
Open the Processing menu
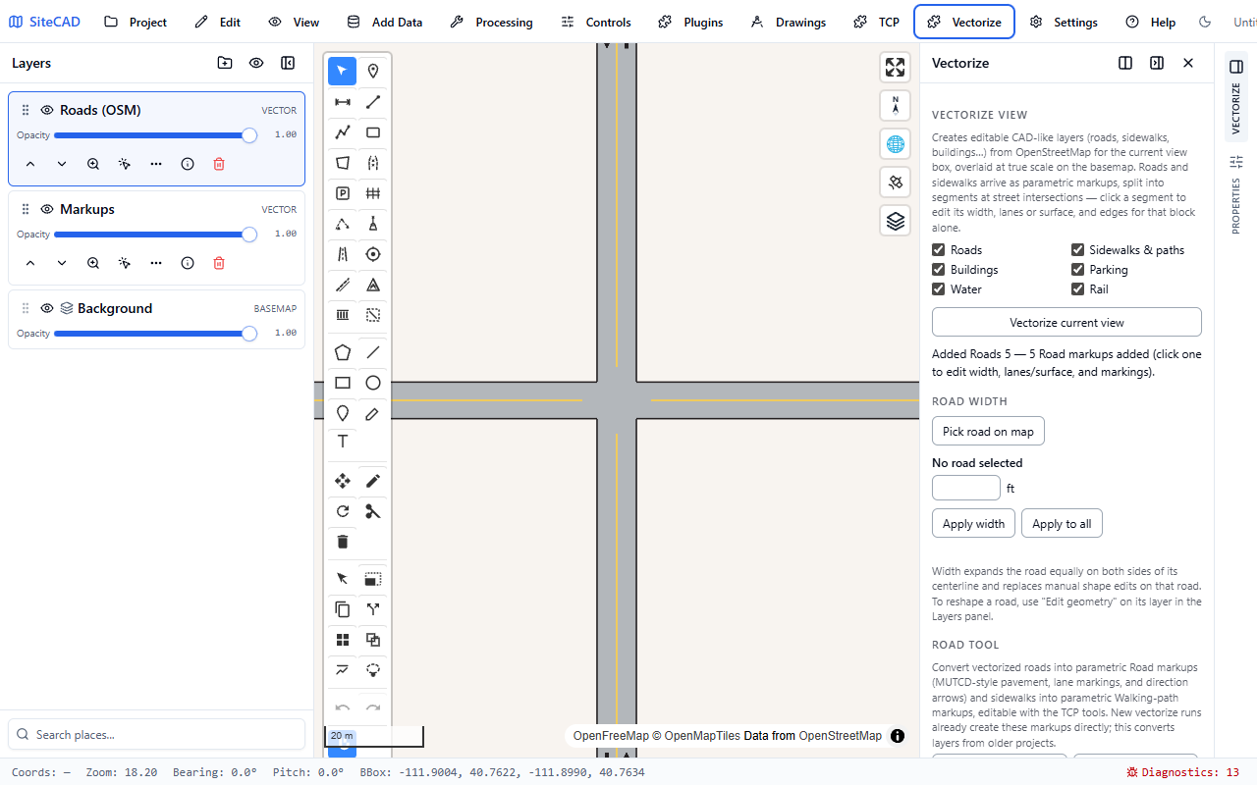pyautogui.click(x=491, y=22)
